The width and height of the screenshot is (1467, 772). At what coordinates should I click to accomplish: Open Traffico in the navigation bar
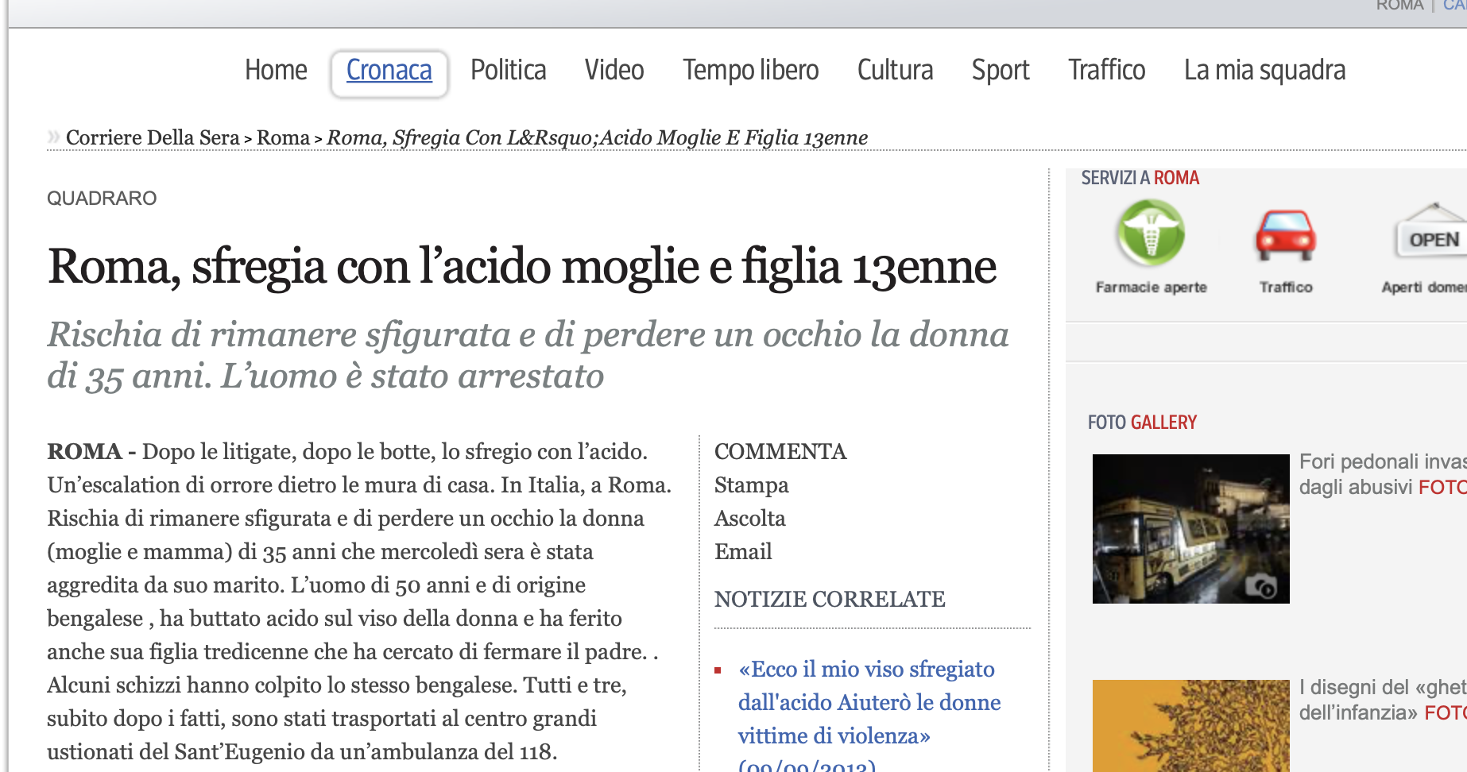[x=1106, y=71]
